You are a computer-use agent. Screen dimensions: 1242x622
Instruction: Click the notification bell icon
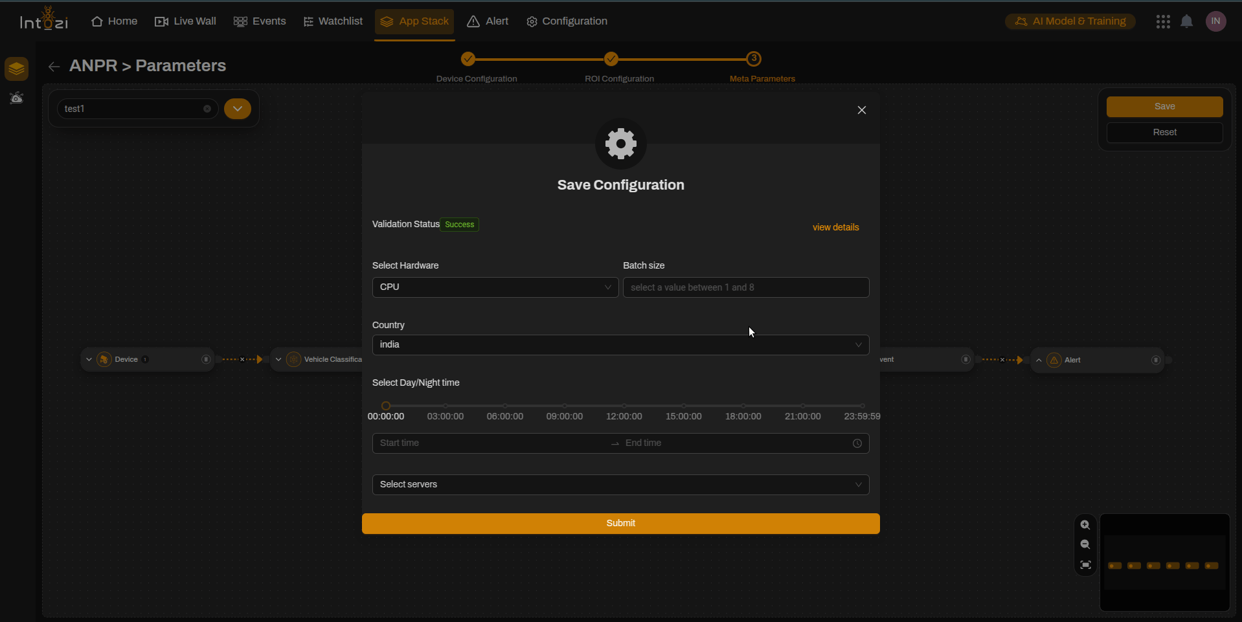(x=1186, y=21)
